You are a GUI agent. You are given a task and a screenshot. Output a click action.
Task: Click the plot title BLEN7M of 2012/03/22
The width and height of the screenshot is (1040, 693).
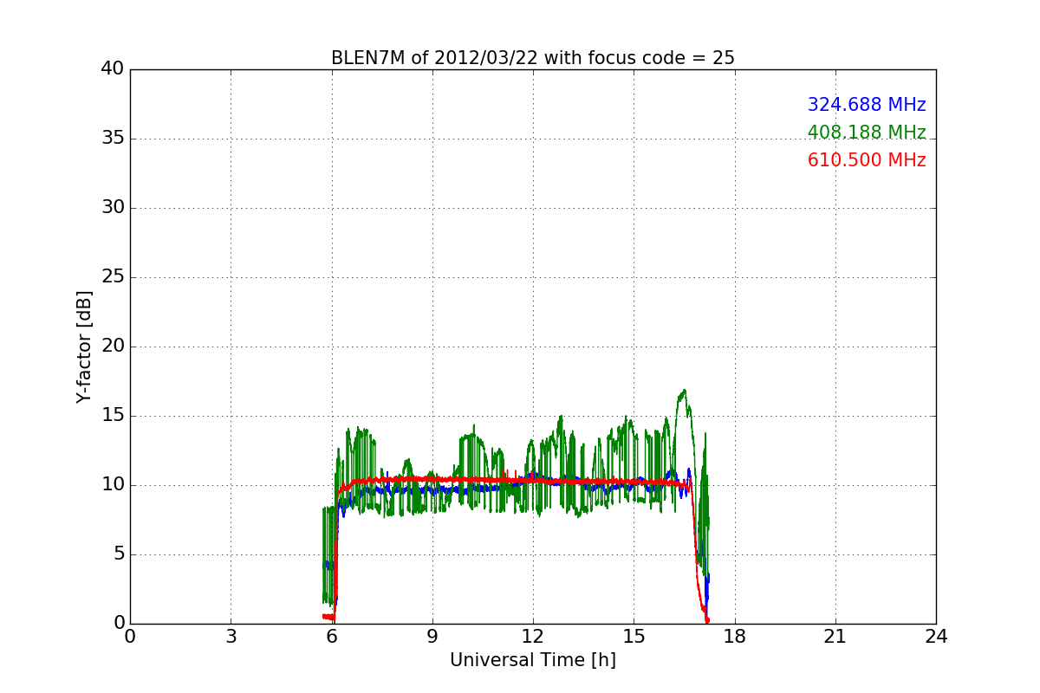532,58
